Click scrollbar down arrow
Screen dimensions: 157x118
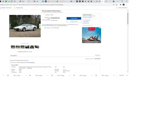coord(128,72)
